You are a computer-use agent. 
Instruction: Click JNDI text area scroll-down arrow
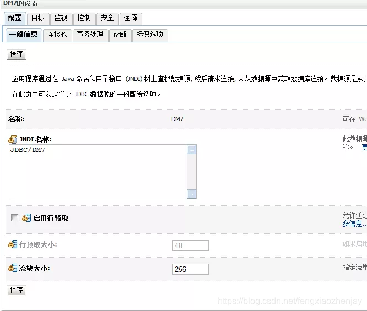(192, 194)
